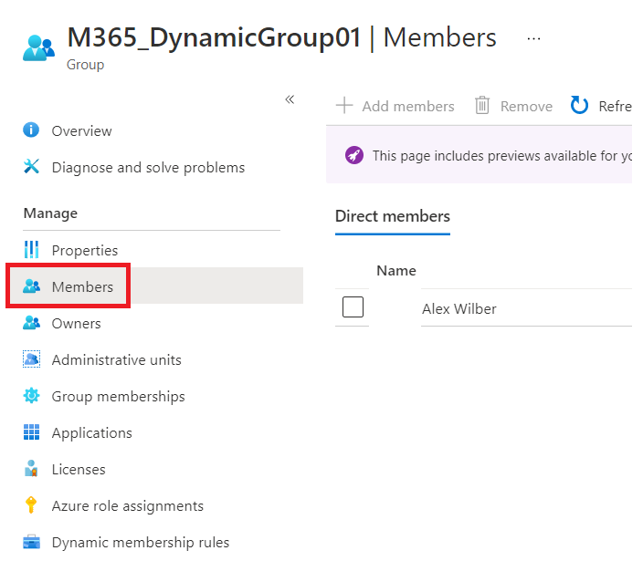Viewport: 643px width, 561px height.
Task: Click the Group subtitle under the title
Action: [x=85, y=65]
